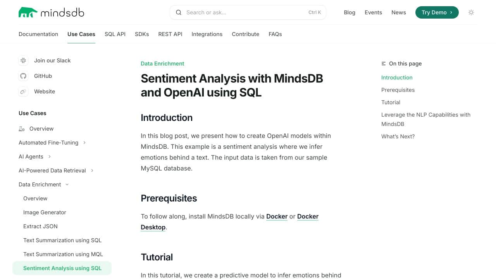Open the SQL API tab

pos(115,34)
